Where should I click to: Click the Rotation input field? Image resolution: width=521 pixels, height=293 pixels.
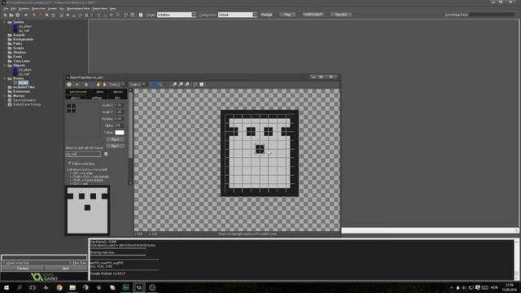(x=119, y=119)
